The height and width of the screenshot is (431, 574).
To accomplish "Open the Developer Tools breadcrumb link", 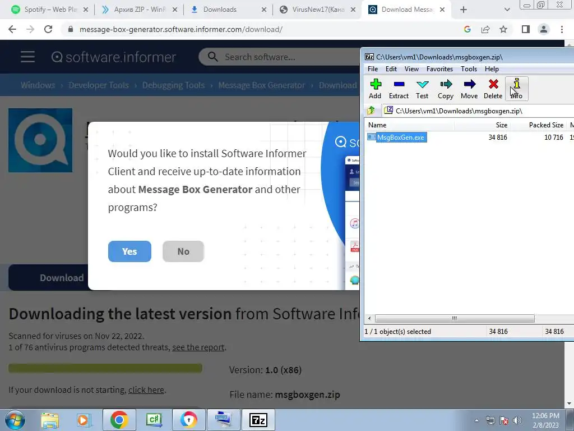I will coord(99,85).
